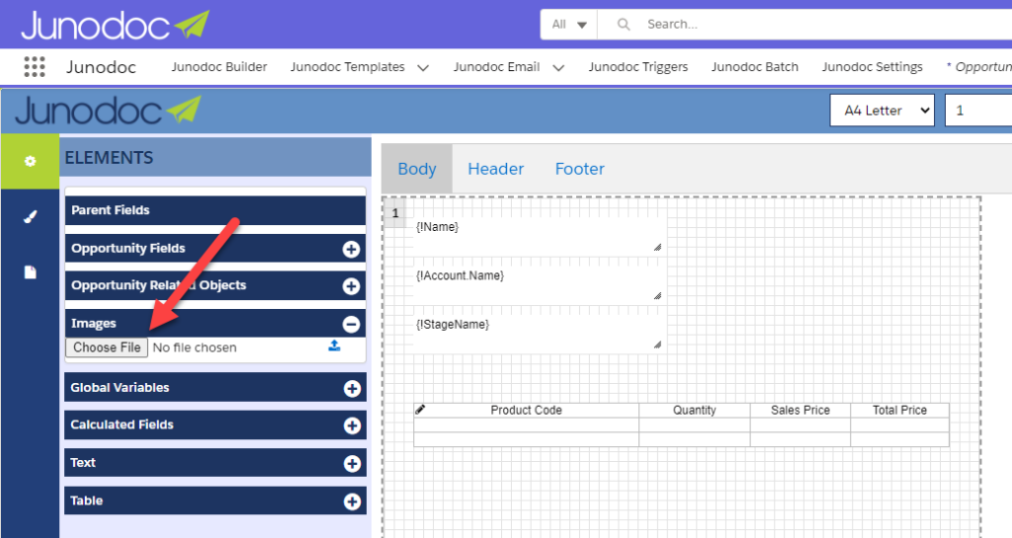The height and width of the screenshot is (538, 1012).
Task: Click the table edit pencil icon
Action: coord(420,409)
